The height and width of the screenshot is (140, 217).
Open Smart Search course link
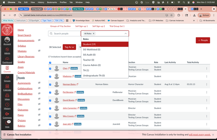(24, 35)
